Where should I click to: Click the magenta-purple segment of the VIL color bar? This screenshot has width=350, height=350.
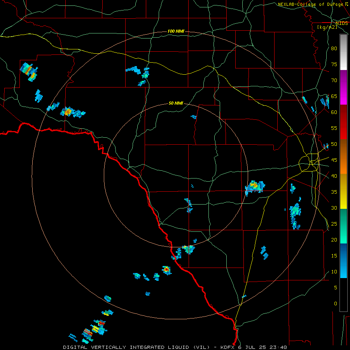coord(343,87)
